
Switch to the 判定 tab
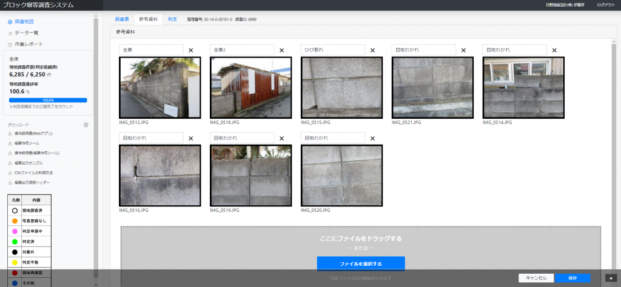pyautogui.click(x=172, y=19)
